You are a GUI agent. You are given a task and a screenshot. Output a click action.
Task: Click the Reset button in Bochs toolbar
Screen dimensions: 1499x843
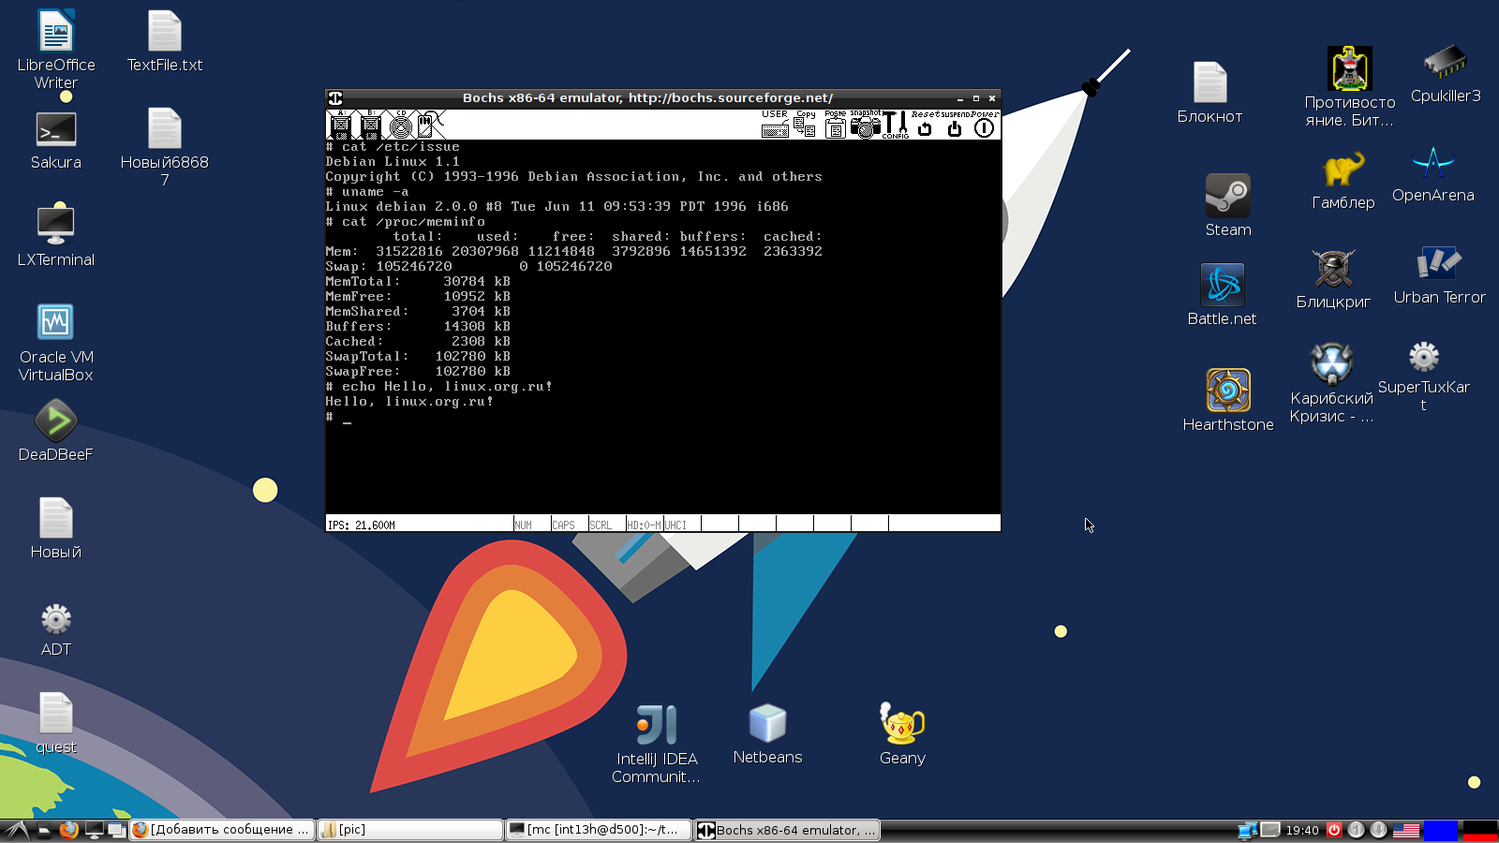926,125
